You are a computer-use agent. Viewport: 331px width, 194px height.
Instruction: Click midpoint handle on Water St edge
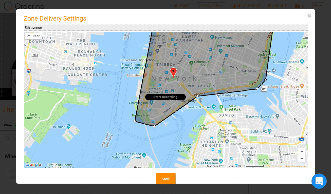pos(176,111)
